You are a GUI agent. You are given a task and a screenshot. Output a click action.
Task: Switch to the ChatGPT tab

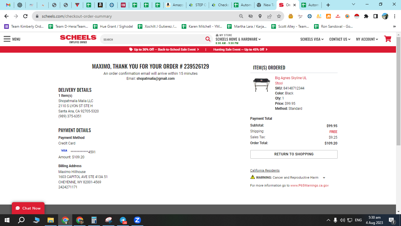click(x=20, y=5)
